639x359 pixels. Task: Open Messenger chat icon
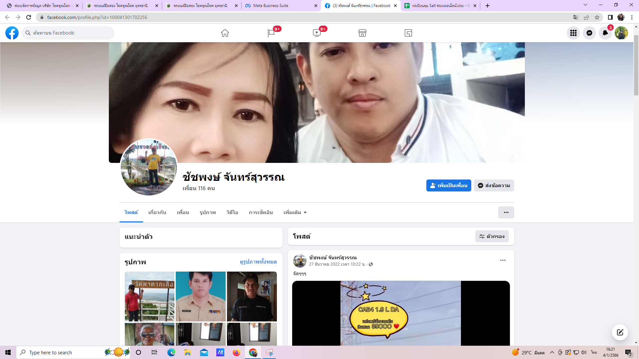pyautogui.click(x=589, y=33)
